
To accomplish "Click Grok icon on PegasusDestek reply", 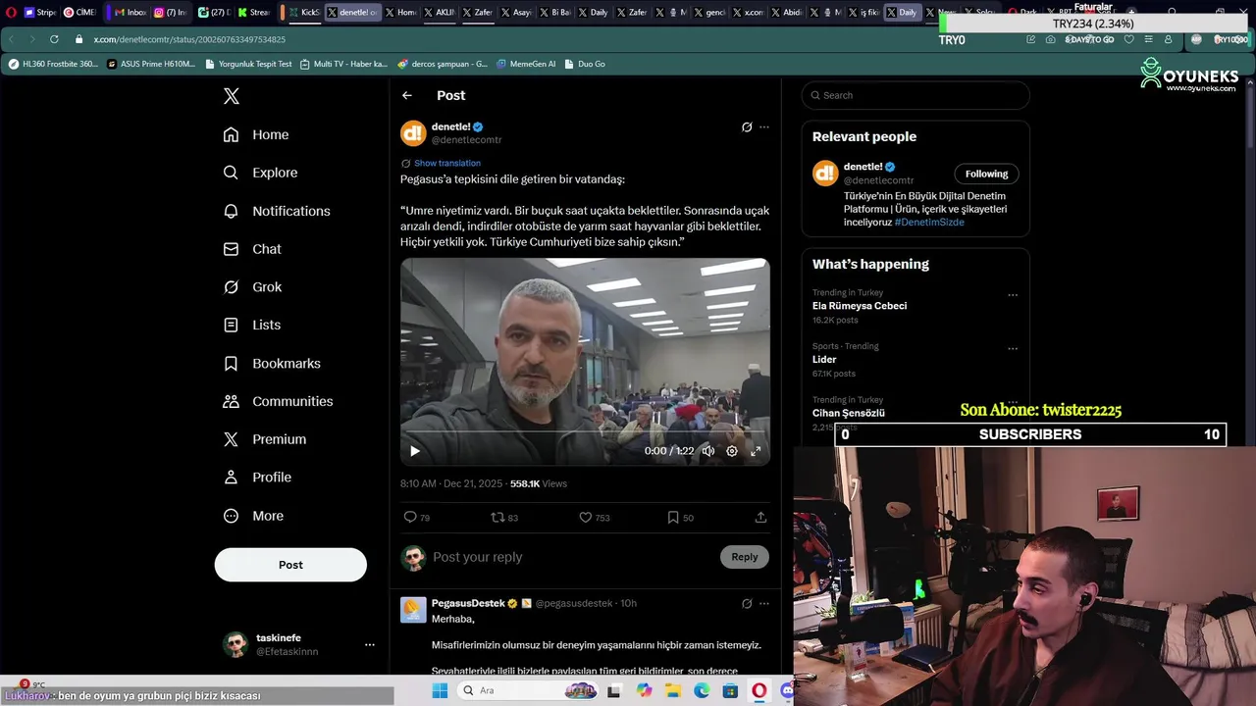I will point(747,603).
